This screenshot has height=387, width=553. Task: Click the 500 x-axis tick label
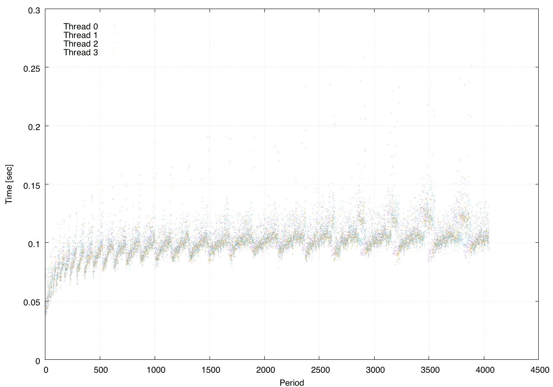100,370
